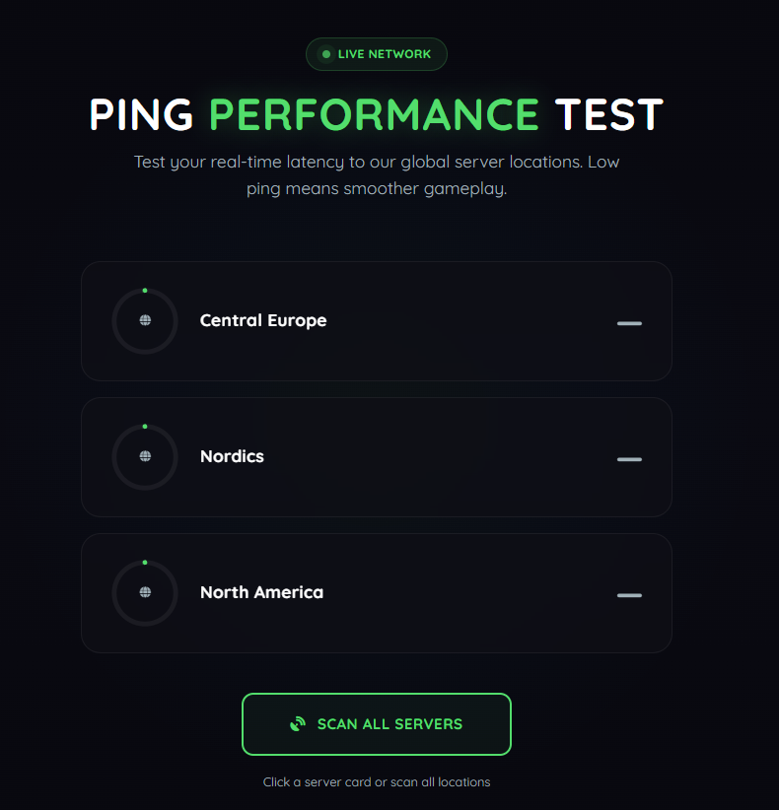Click the radar icon on Scan All Servers

tap(298, 724)
